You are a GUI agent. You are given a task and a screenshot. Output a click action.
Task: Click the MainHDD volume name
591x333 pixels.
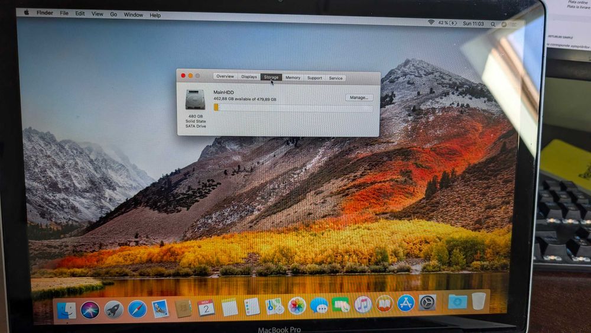(x=223, y=92)
